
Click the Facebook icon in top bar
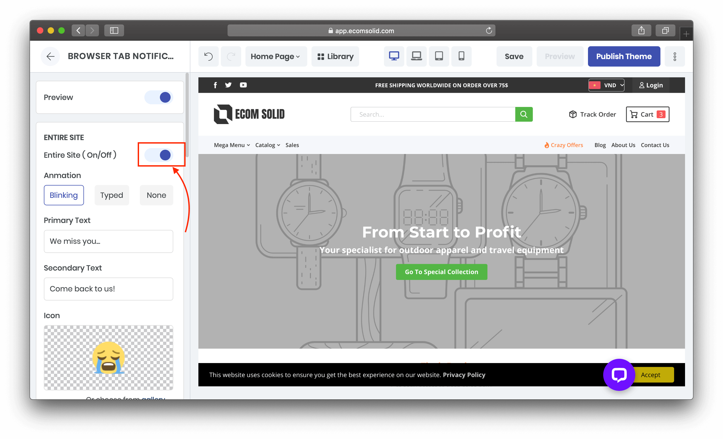[215, 85]
